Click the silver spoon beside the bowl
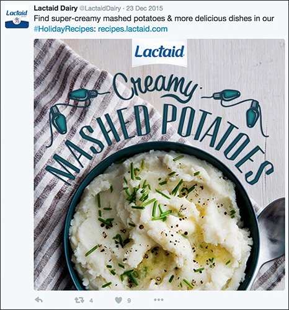Screen dimensions: 289x310 click(270, 236)
